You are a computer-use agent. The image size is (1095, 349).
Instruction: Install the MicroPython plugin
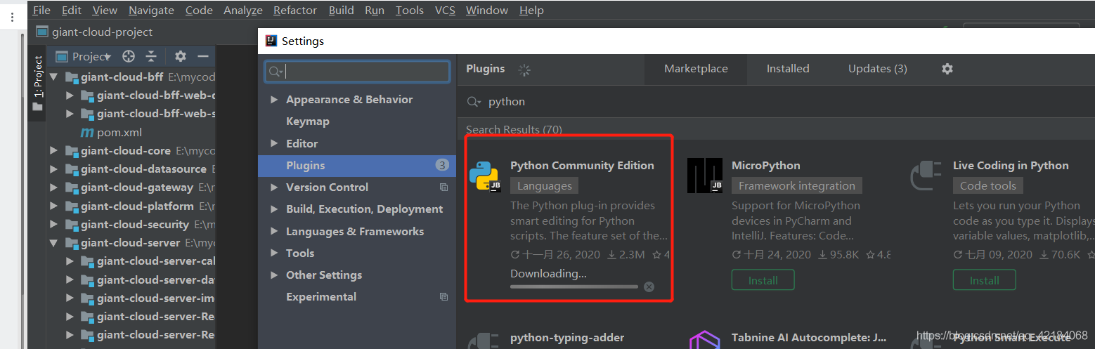point(763,280)
